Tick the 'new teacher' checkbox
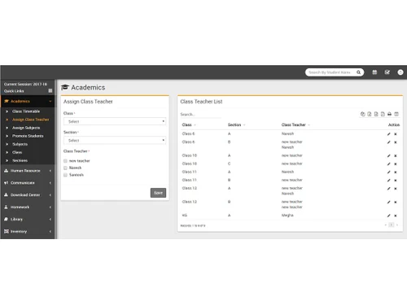The height and width of the screenshot is (305, 407). click(x=65, y=161)
